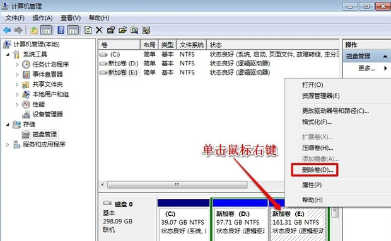The width and height of the screenshot is (391, 241).
Task: Click the 事件查看器 icon
Action: [x=26, y=74]
